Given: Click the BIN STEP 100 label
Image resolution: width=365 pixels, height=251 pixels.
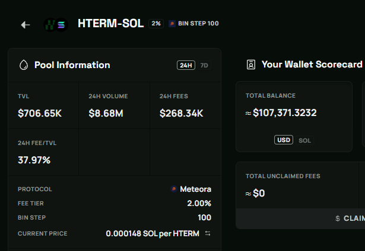Looking at the screenshot, I should coord(198,24).
